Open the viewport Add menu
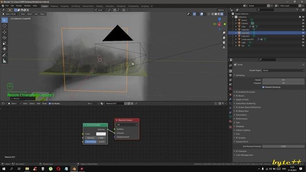 click(x=36, y=14)
